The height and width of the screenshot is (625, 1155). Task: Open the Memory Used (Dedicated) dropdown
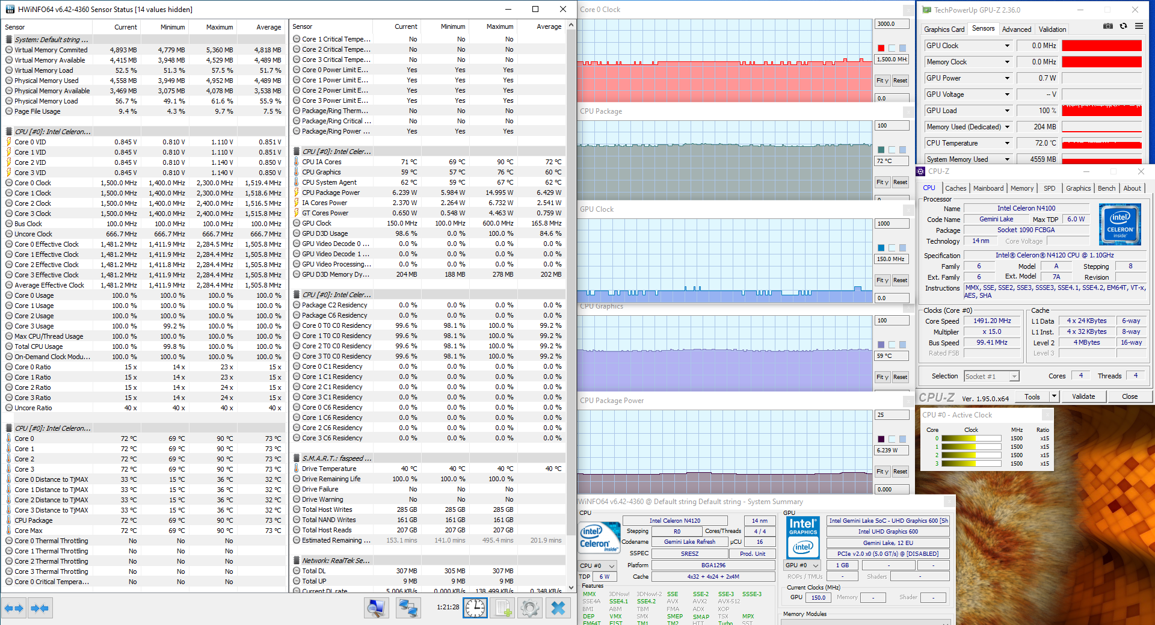coord(1007,127)
